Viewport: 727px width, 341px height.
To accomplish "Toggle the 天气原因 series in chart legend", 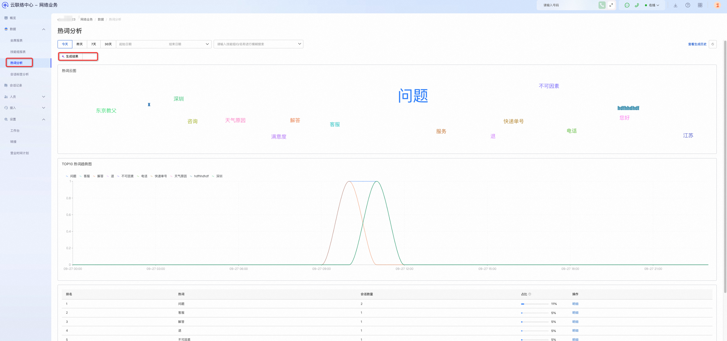I will pos(178,176).
